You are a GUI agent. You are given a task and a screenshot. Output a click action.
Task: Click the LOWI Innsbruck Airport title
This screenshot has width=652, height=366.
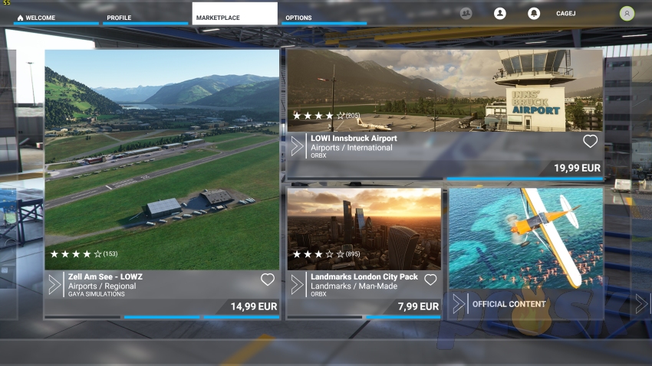(x=354, y=138)
